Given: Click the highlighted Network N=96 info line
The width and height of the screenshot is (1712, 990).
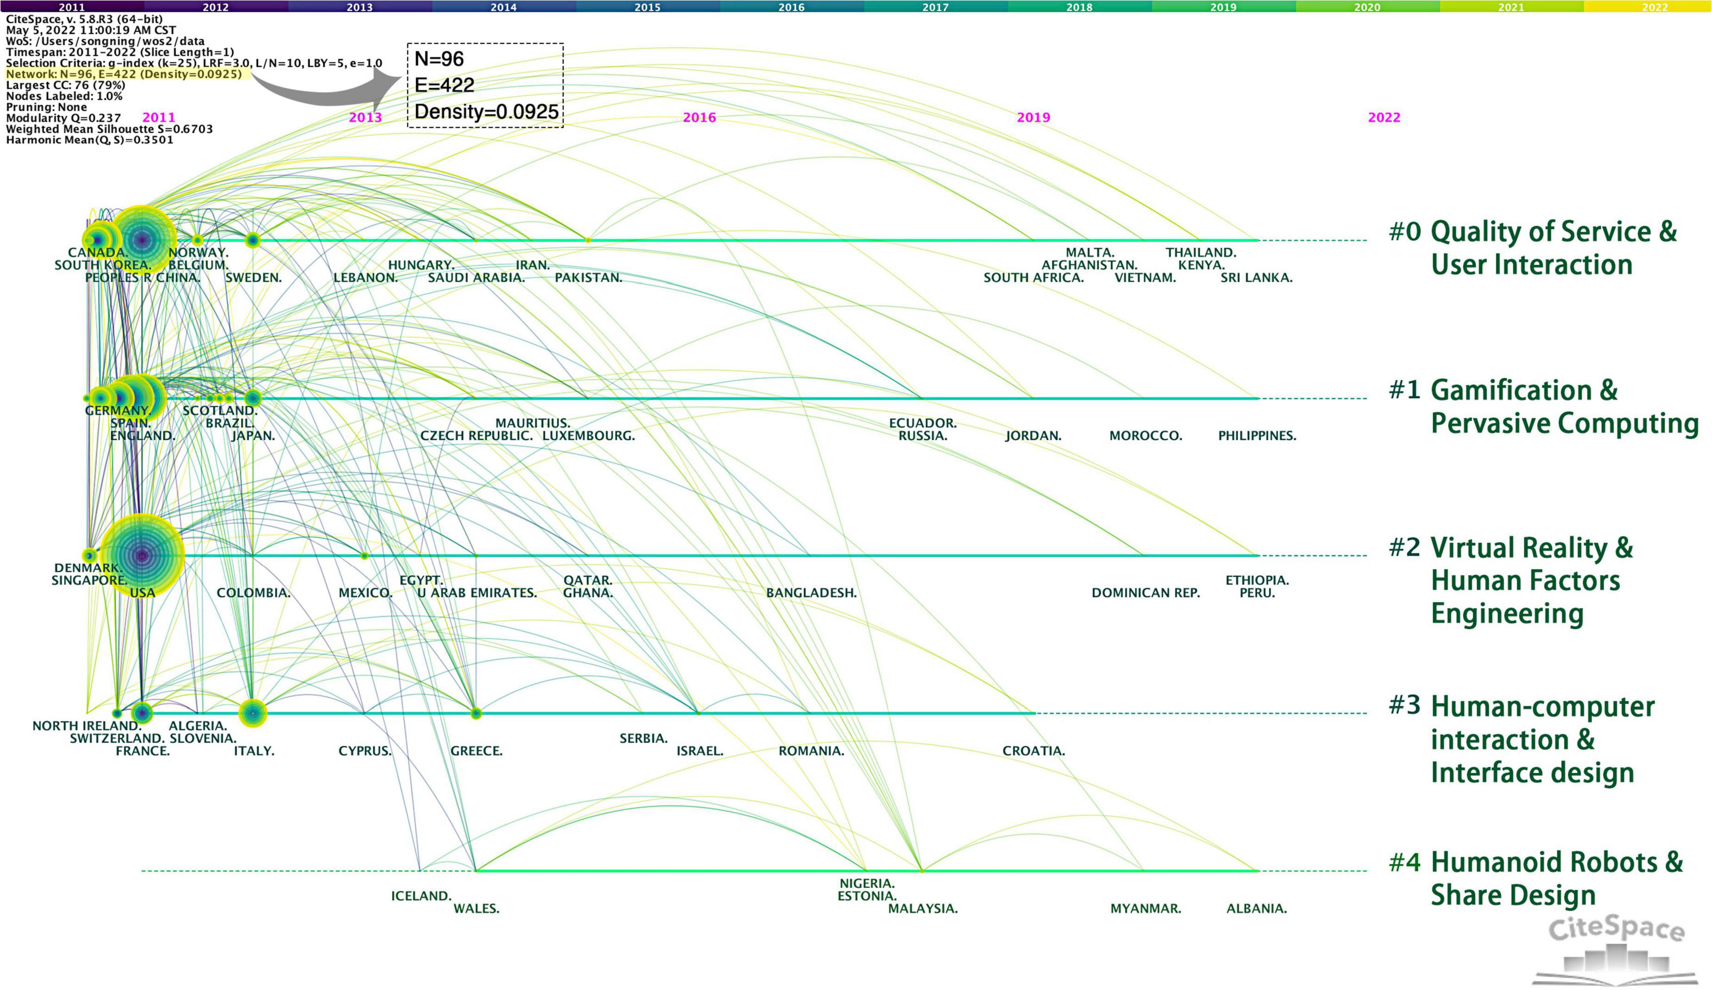Looking at the screenshot, I should pos(124,74).
